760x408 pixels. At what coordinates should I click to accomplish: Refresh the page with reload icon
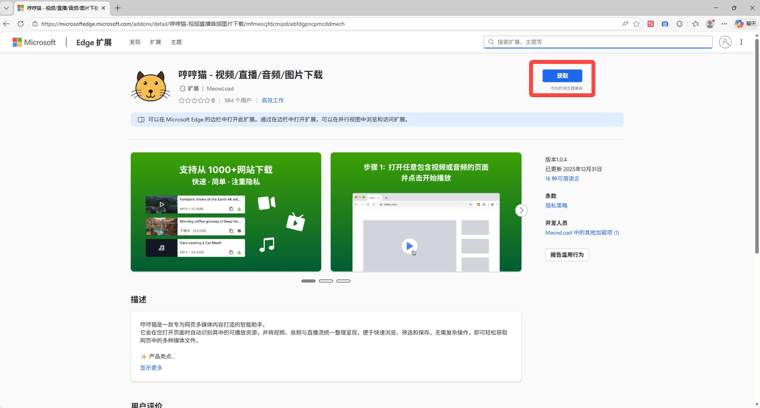pyautogui.click(x=21, y=24)
